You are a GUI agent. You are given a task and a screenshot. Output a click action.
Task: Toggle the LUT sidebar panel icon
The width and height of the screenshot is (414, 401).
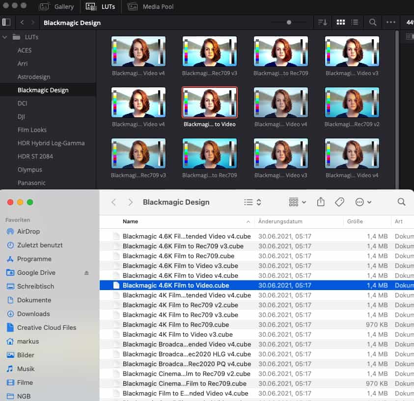[x=6, y=22]
